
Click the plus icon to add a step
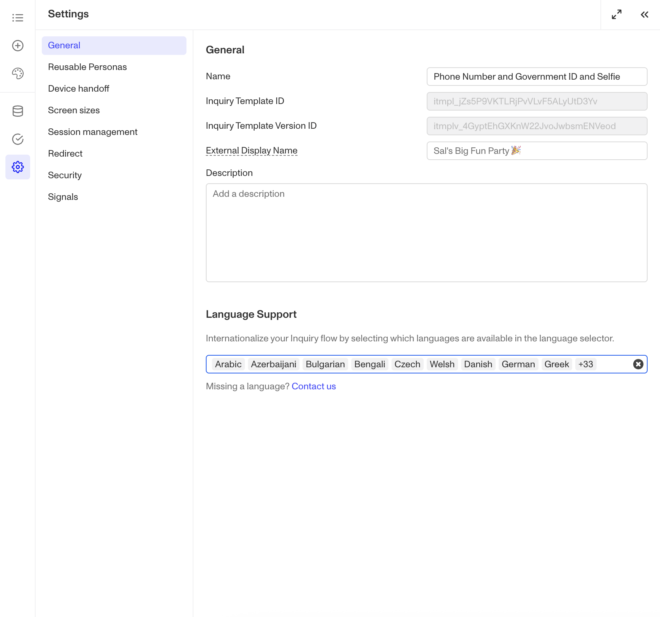click(18, 46)
